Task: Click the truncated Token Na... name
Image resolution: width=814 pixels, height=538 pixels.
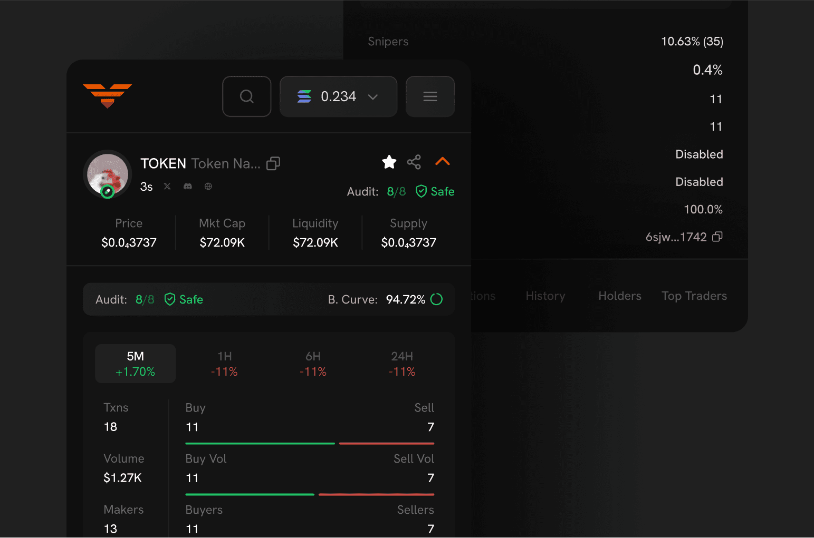Action: click(226, 164)
